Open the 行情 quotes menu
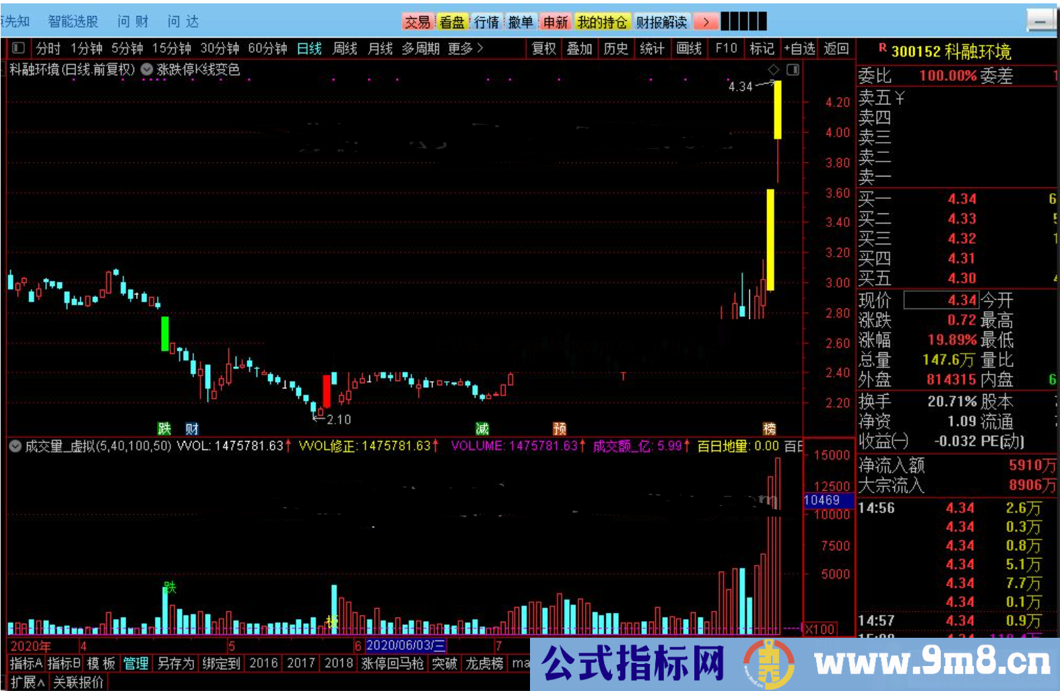 (486, 22)
